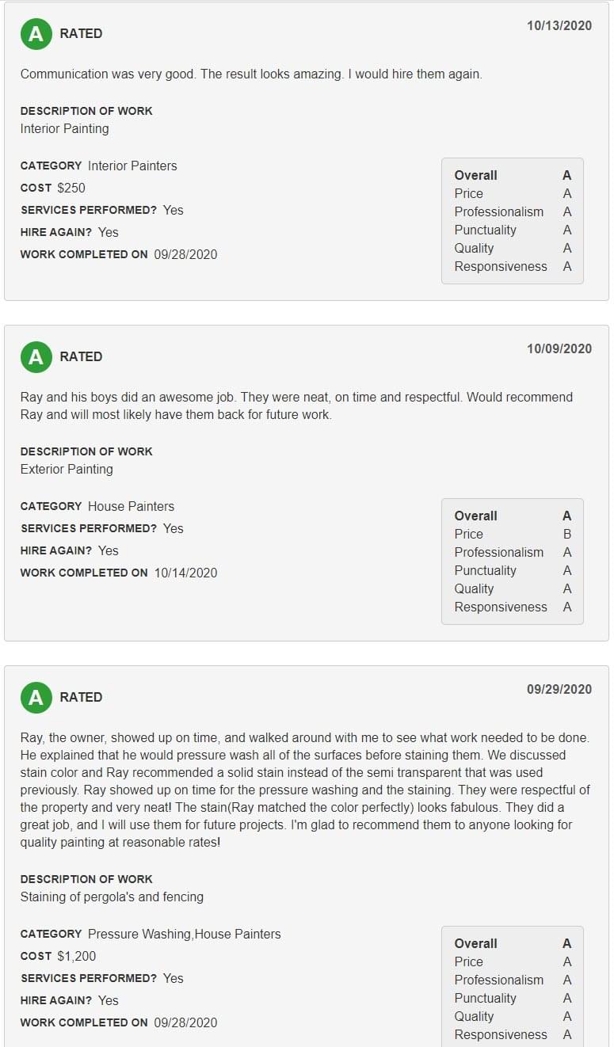Image resolution: width=614 pixels, height=1047 pixels.
Task: Click the Price B grade in ratings box
Action: click(566, 534)
